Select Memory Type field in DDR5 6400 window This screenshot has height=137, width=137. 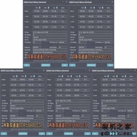(x=95, y=50)
